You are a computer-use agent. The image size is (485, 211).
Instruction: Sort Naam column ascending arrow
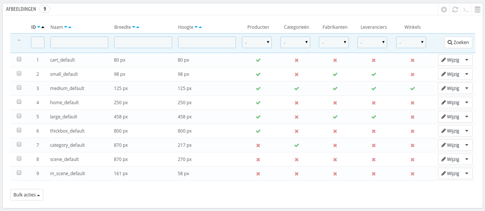click(x=70, y=27)
